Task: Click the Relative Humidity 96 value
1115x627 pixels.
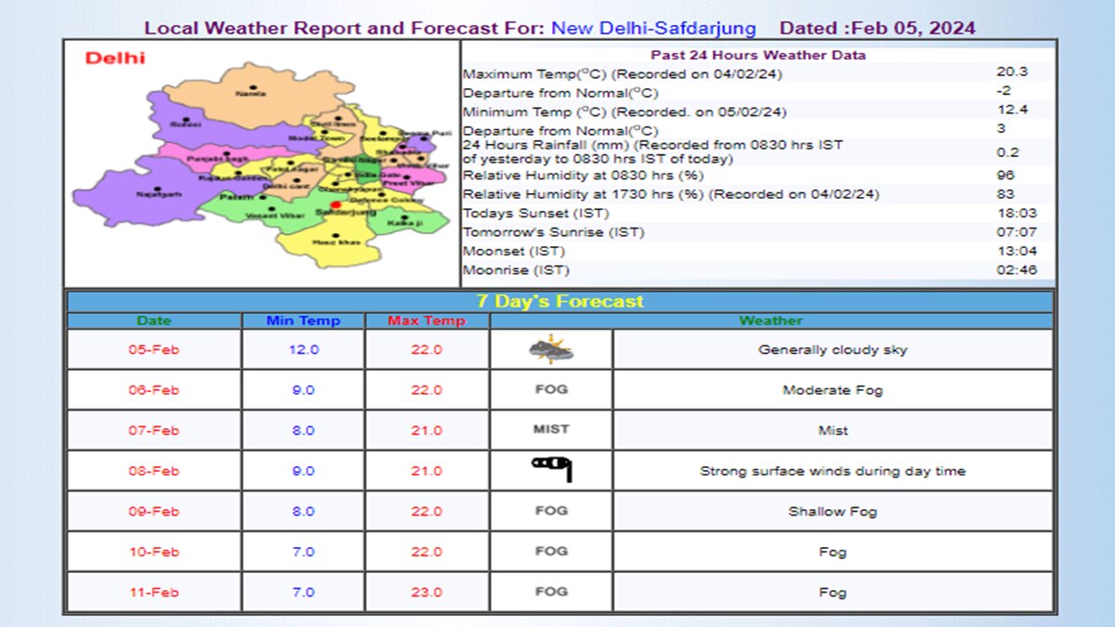Action: (x=1001, y=175)
